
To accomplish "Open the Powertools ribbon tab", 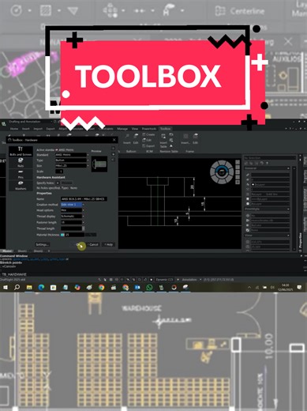I will click(x=149, y=129).
